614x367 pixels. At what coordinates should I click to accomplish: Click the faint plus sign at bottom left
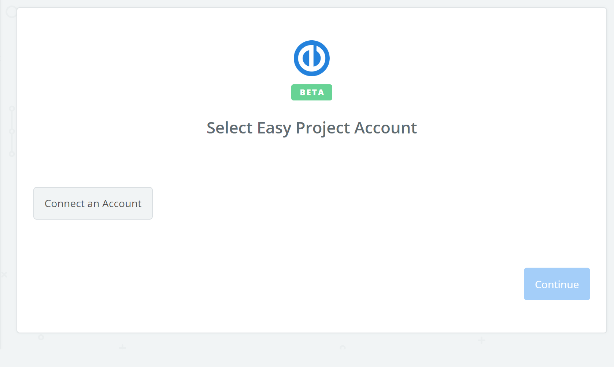click(x=122, y=347)
